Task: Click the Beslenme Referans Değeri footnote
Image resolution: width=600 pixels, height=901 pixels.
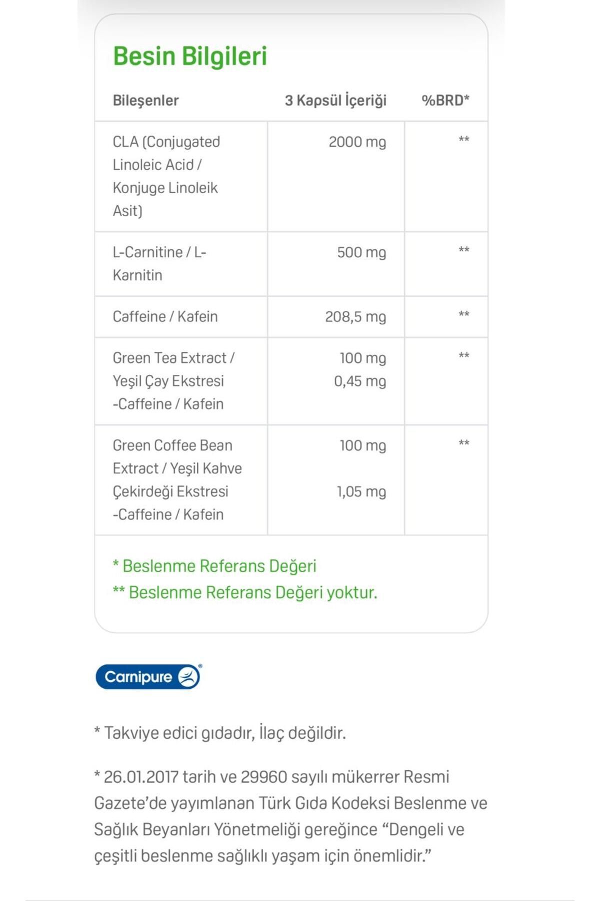Action: (214, 566)
